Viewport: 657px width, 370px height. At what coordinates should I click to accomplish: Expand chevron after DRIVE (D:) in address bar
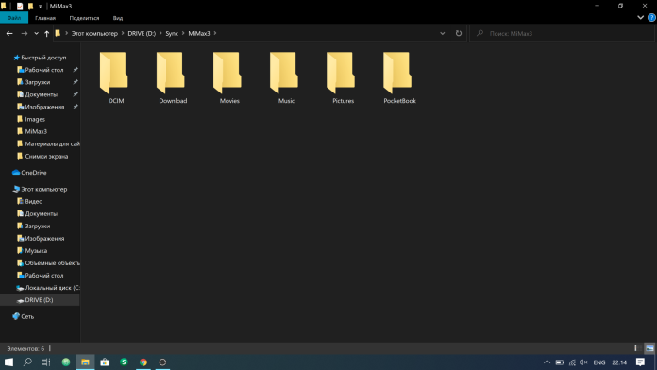(x=160, y=33)
